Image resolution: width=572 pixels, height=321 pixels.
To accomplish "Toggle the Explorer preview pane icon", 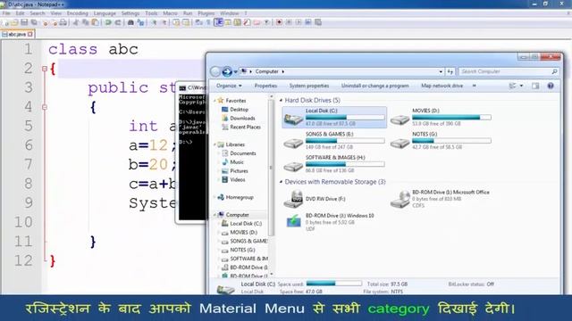I will click(x=535, y=86).
